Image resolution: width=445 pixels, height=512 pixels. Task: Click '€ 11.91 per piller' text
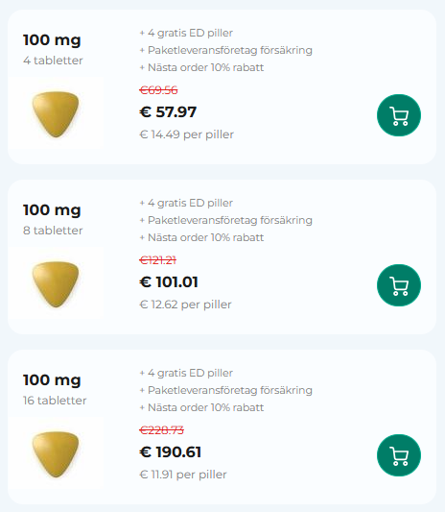point(183,475)
